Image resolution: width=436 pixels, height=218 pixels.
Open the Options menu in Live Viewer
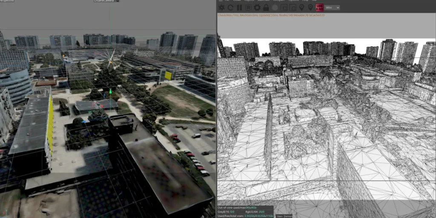pos(293,1)
